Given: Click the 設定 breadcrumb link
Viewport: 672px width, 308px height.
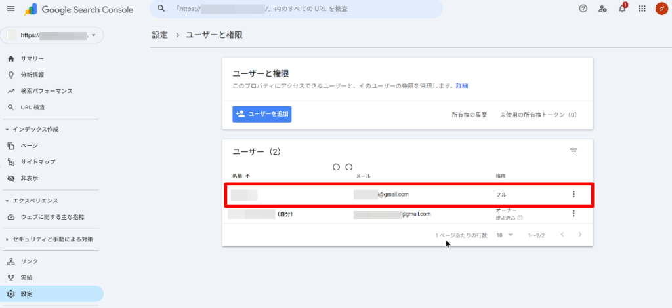Looking at the screenshot, I should pos(160,35).
